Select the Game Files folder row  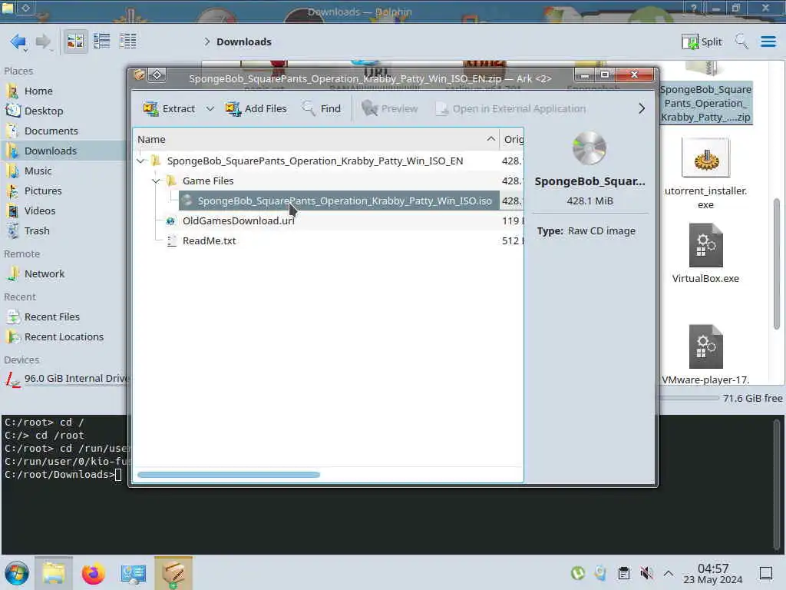tap(329, 181)
